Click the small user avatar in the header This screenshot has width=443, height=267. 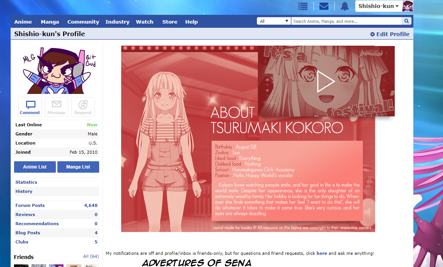408,6
